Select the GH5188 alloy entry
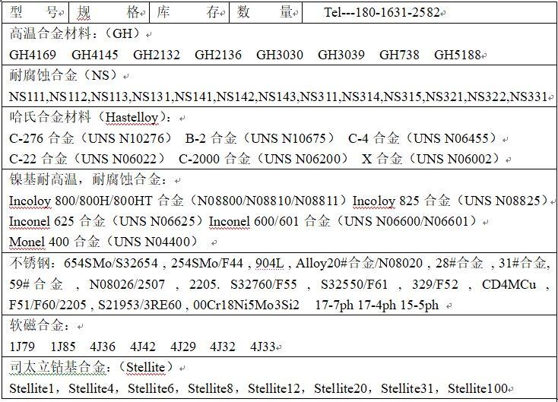 point(458,55)
